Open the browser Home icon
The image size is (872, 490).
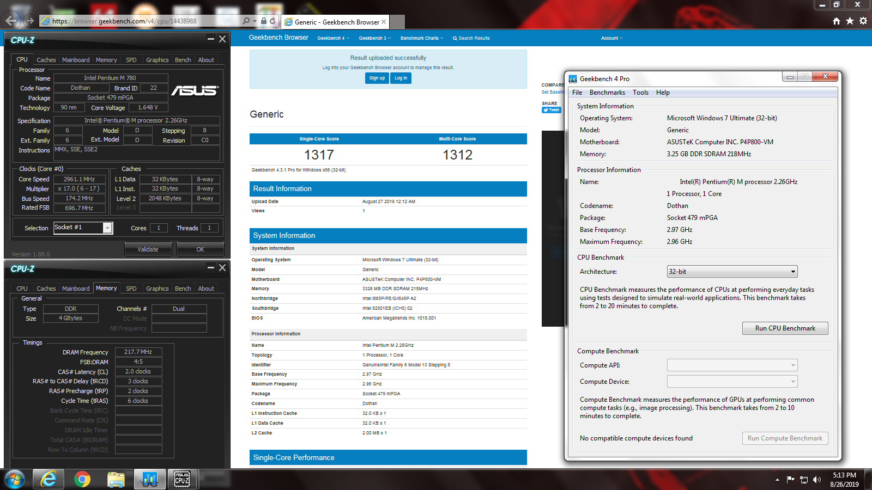pyautogui.click(x=837, y=21)
